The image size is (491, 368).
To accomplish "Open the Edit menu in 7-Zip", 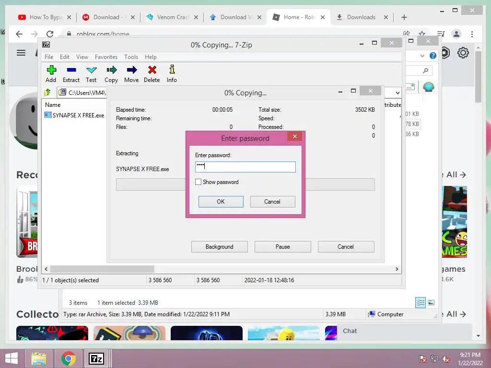I will (x=65, y=57).
